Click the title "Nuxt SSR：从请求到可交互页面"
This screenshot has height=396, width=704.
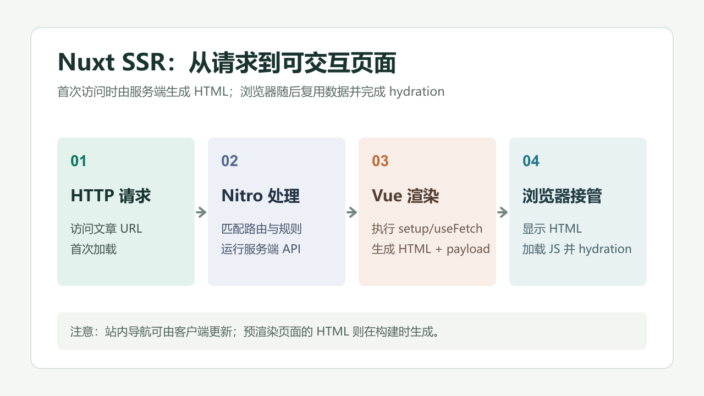[x=227, y=63]
